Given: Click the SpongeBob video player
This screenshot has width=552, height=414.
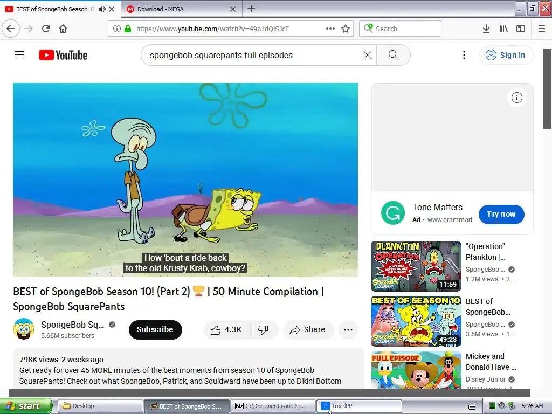Looking at the screenshot, I should coord(185,180).
